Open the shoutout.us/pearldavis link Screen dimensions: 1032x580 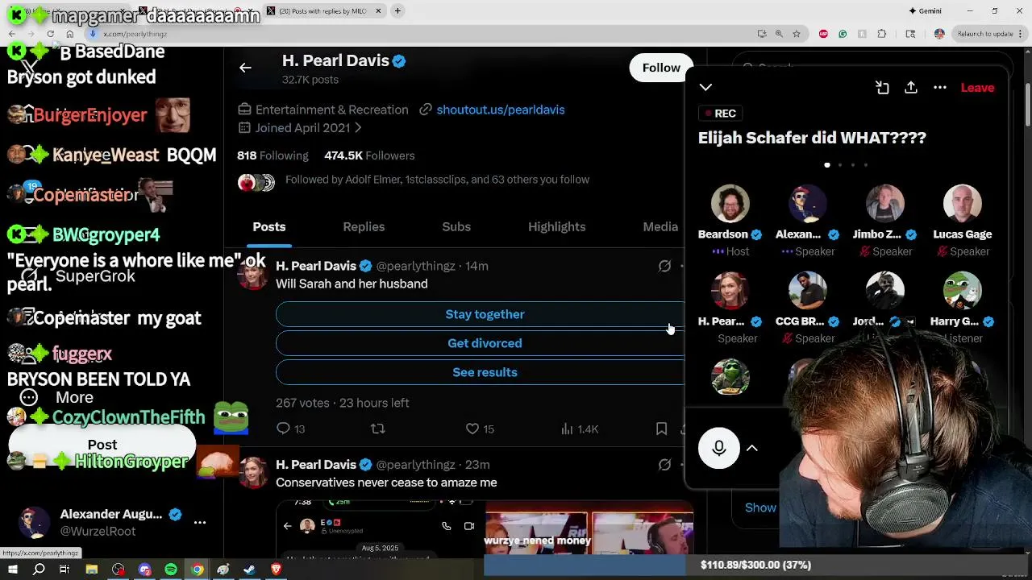[x=500, y=110]
